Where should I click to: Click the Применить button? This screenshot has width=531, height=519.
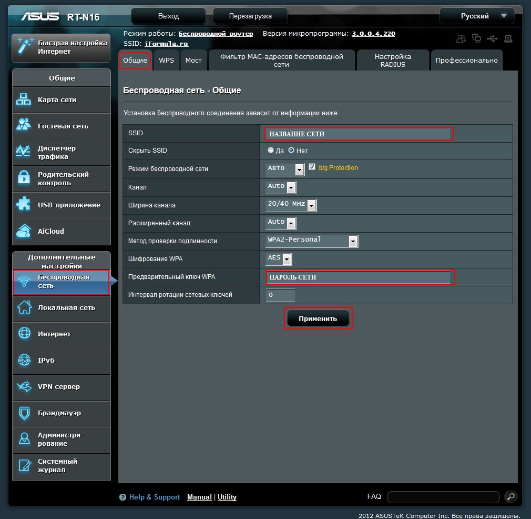click(x=318, y=318)
